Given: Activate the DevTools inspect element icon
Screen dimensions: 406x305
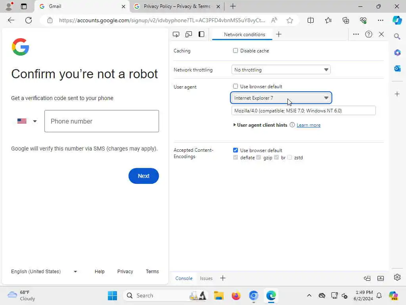Looking at the screenshot, I should (x=176, y=34).
